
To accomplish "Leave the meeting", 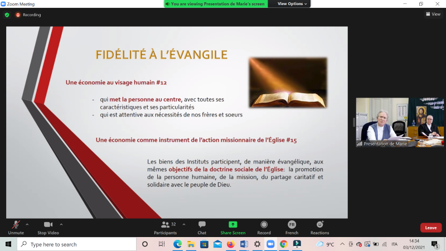I will click(x=430, y=228).
